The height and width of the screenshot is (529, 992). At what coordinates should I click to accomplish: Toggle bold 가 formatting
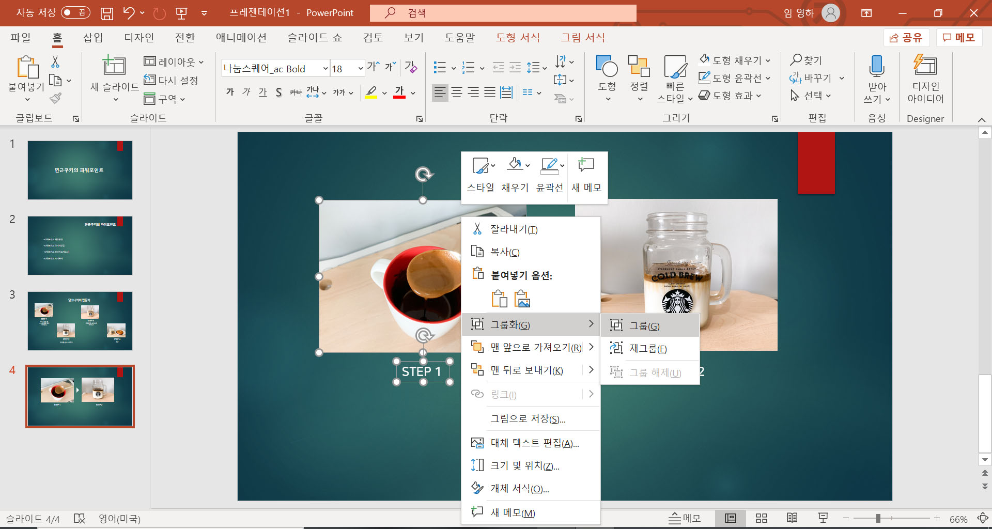230,92
